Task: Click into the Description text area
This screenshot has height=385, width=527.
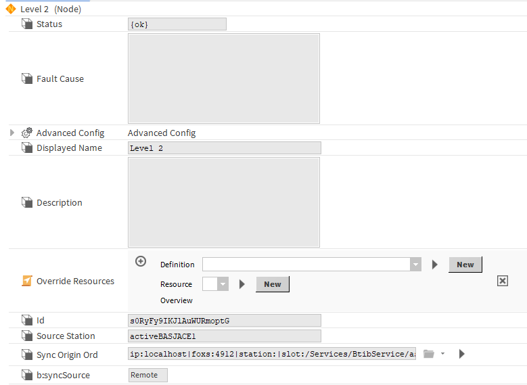Action: (223, 202)
